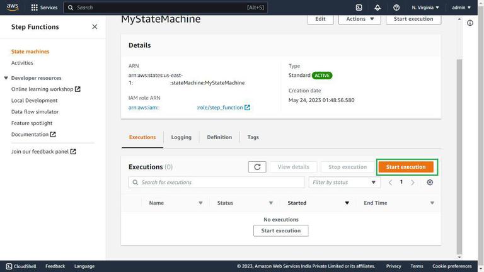Open the Actions dropdown
Screen dimensions: 484x272
tap(360, 19)
